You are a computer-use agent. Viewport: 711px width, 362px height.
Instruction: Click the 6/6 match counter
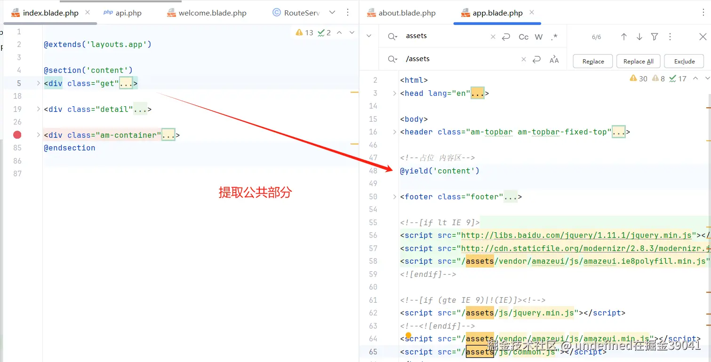point(596,37)
